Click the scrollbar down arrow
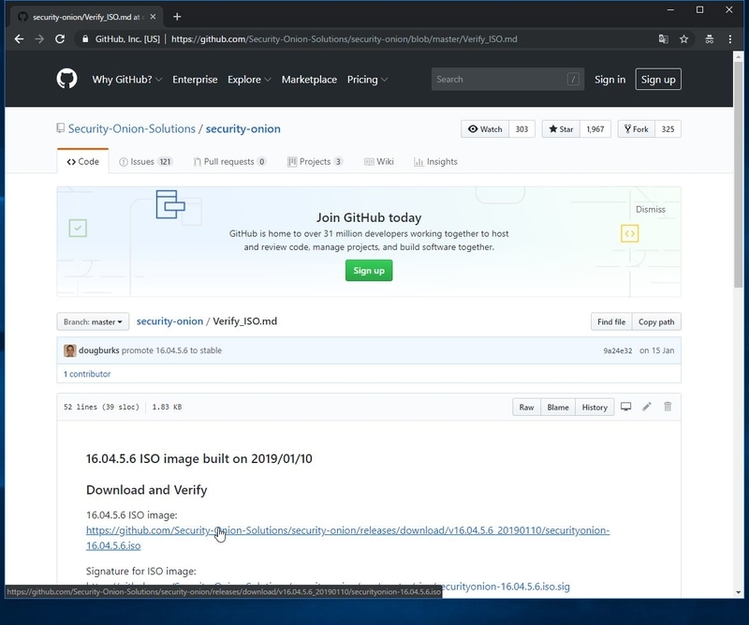 click(739, 592)
